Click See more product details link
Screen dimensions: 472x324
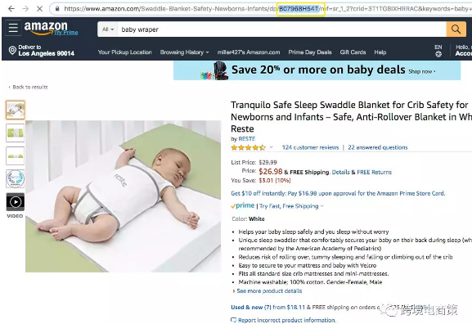pyautogui.click(x=269, y=291)
